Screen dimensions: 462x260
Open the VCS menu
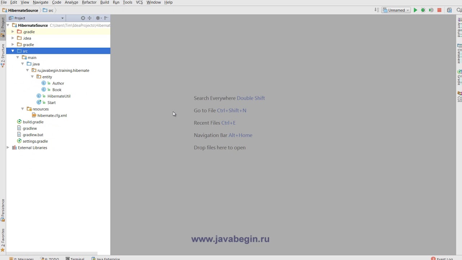coord(139,2)
